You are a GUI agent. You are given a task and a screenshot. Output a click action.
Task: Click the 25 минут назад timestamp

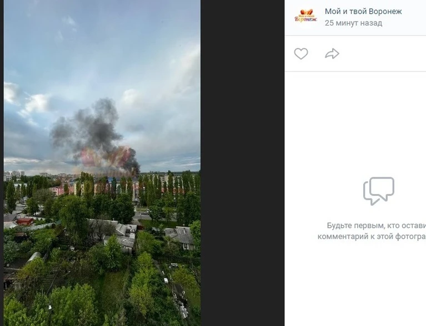tap(353, 23)
